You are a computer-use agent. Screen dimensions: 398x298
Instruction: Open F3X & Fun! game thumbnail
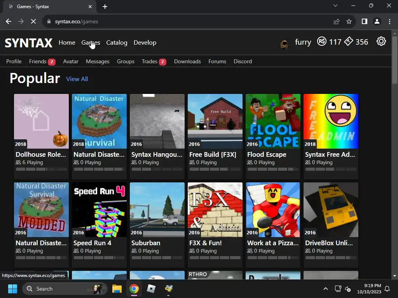click(215, 210)
